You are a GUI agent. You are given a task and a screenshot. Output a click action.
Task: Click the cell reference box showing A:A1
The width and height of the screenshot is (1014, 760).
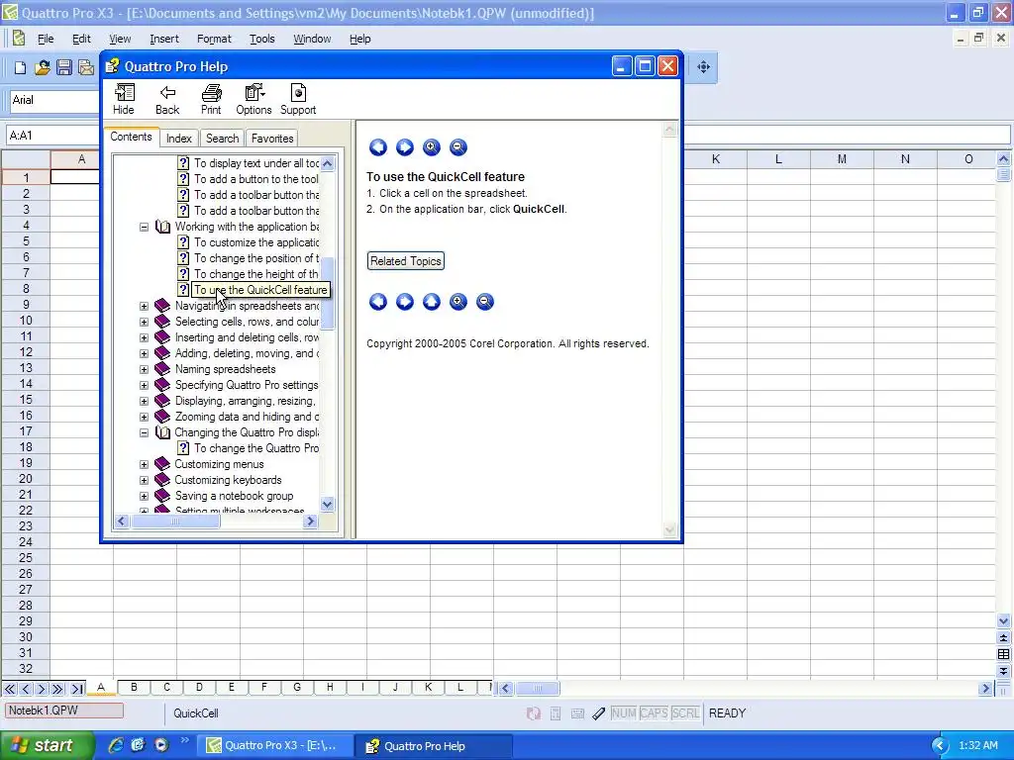51,135
